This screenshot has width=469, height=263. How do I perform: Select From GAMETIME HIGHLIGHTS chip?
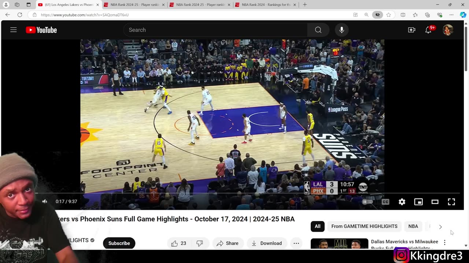click(x=364, y=226)
